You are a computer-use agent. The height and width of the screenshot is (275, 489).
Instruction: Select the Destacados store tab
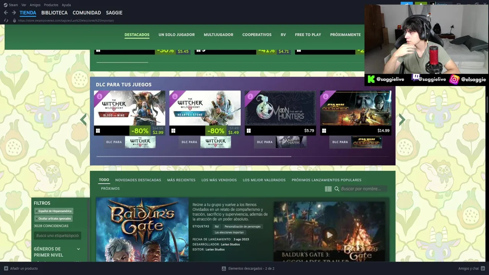point(137,35)
